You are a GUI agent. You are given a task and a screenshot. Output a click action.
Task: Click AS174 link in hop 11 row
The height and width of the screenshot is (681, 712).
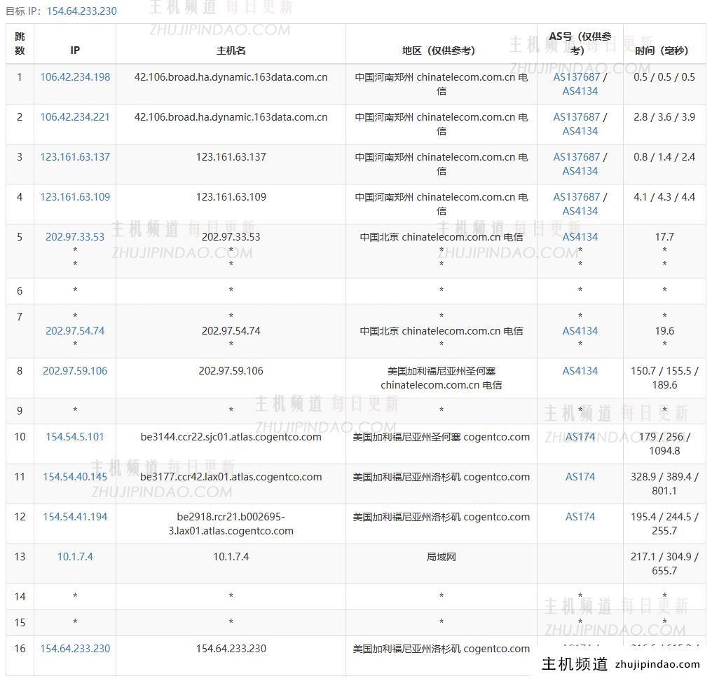[x=580, y=477]
